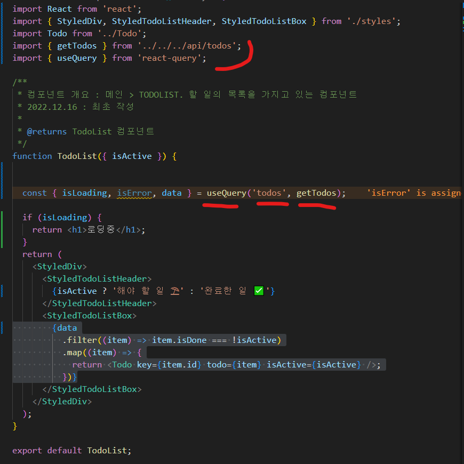Click the squiggly-underlined isError variable
This screenshot has width=464, height=464.
click(134, 193)
